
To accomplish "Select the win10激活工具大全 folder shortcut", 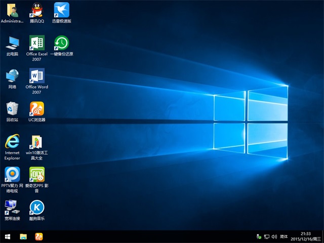I will point(37,142).
